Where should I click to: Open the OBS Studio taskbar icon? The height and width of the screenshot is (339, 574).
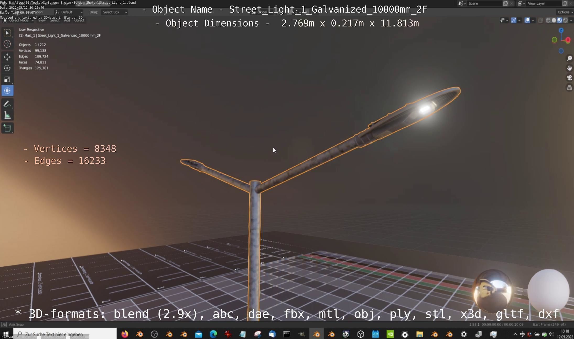coord(154,334)
